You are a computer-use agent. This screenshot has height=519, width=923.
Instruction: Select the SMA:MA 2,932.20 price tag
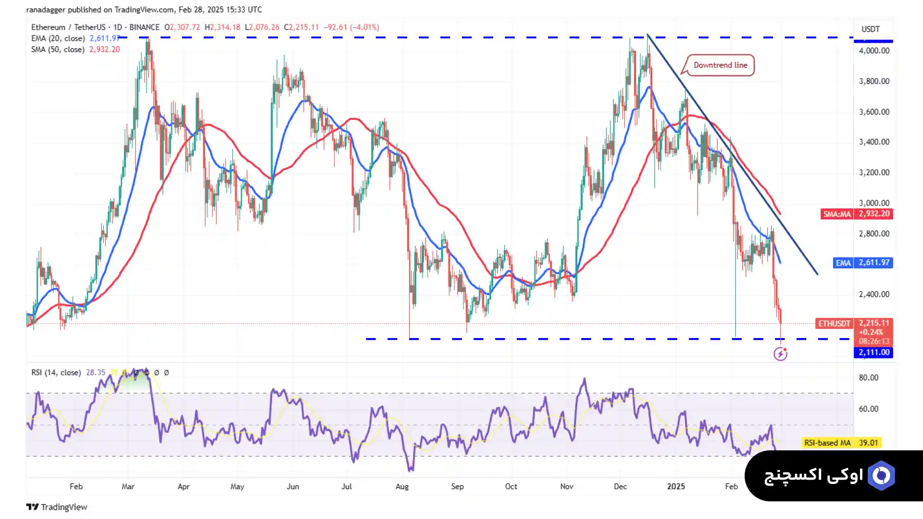[857, 214]
